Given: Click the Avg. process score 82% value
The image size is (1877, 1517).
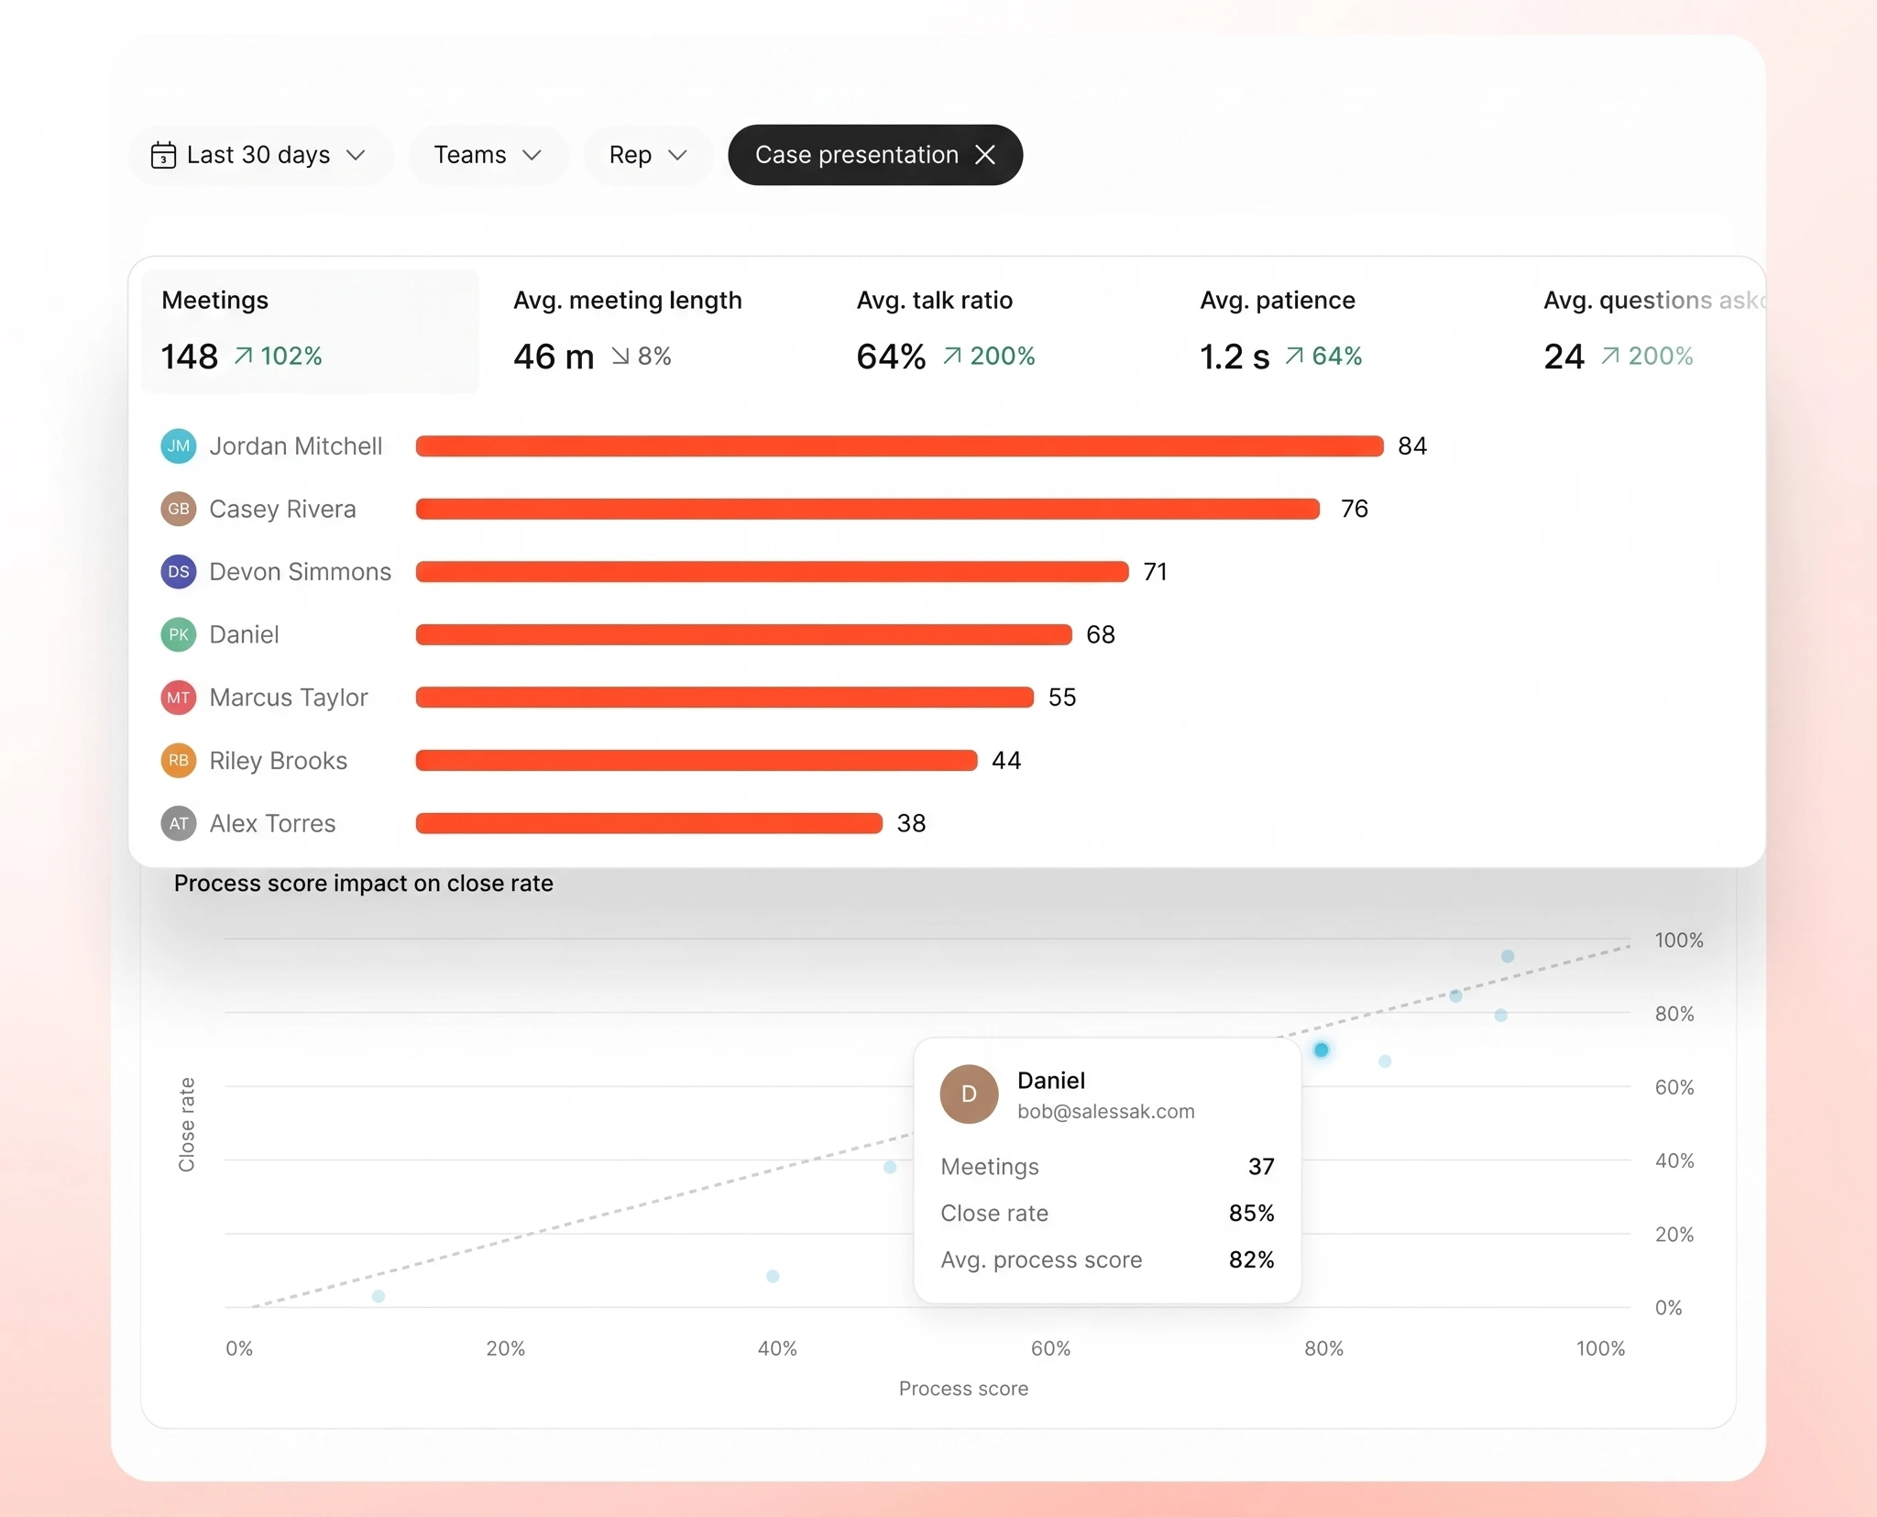Looking at the screenshot, I should [1252, 1260].
